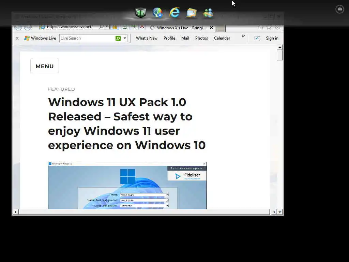Launch the globe download icon in dock
The image size is (349, 262).
(x=157, y=13)
